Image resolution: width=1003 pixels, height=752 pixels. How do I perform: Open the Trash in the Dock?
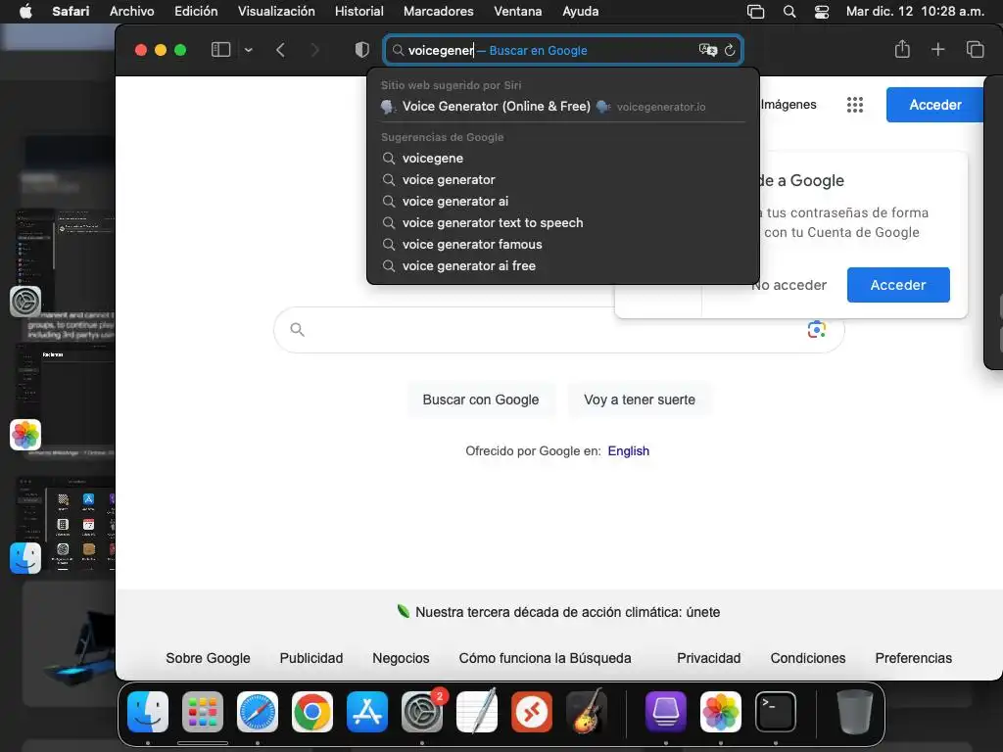(x=854, y=711)
